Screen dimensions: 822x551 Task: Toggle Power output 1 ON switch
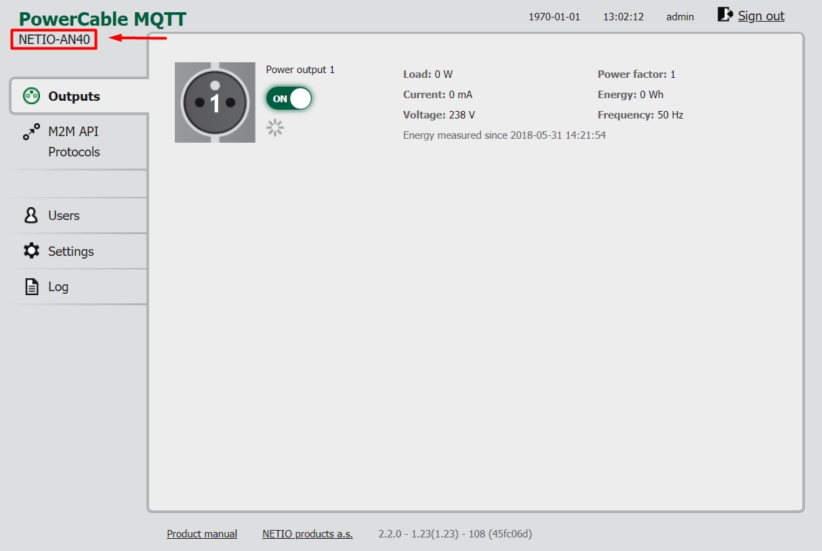tap(289, 99)
